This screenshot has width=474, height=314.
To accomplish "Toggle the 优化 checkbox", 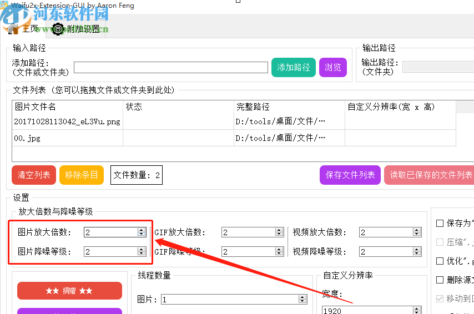I will pos(440,261).
